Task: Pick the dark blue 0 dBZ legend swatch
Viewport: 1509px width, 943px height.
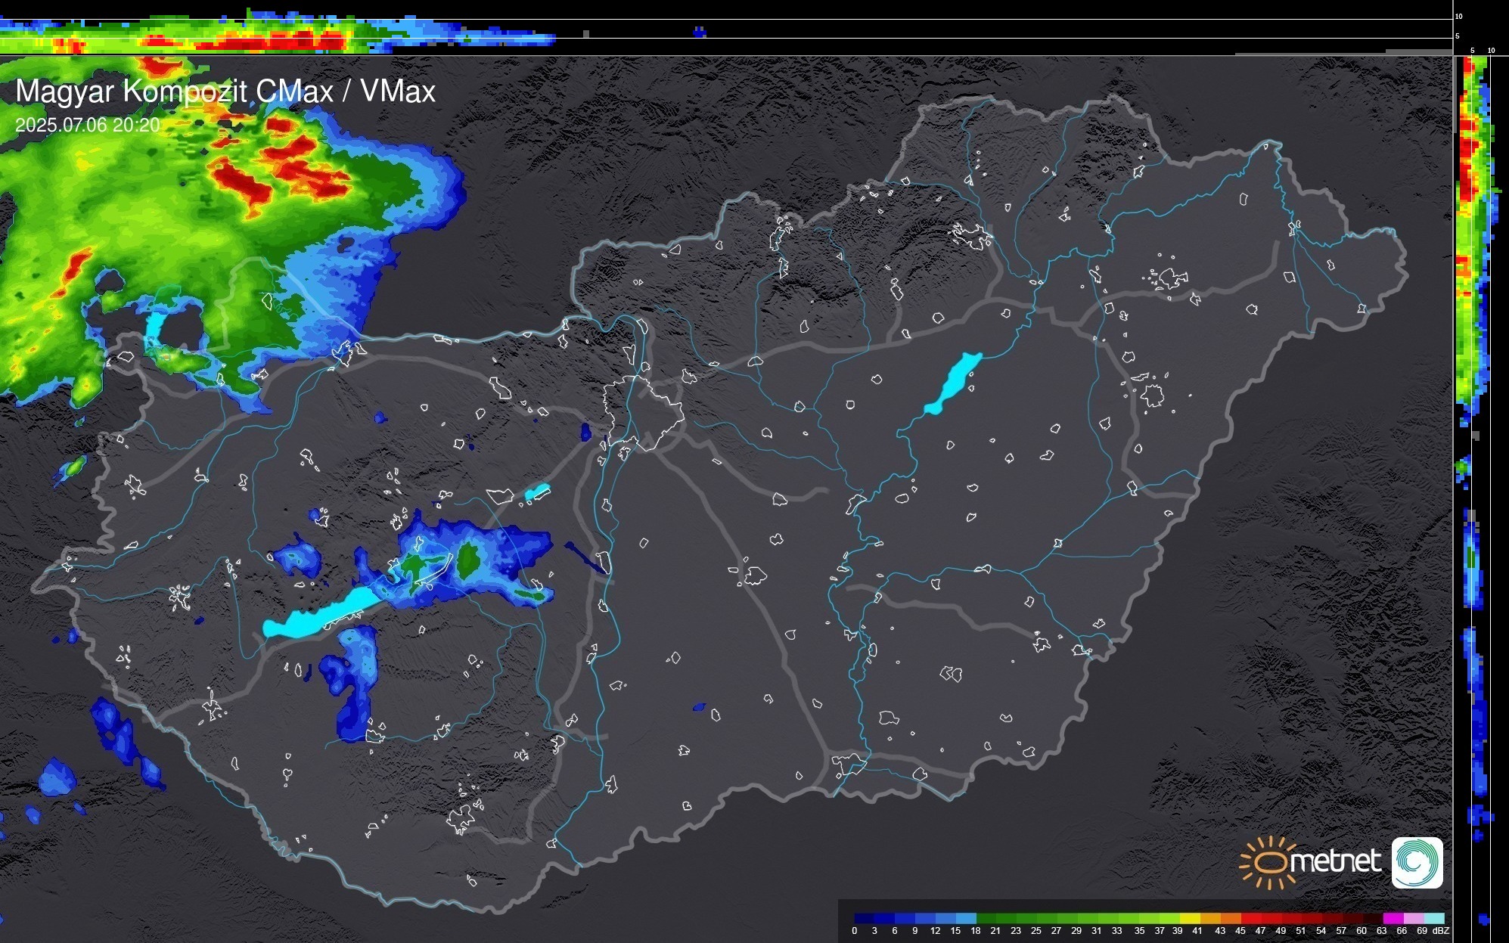Action: coord(864,919)
